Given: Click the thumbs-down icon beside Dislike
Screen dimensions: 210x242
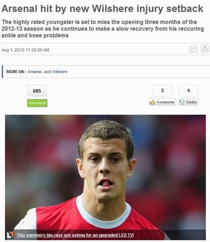Looking at the screenshot, I should [182, 102].
